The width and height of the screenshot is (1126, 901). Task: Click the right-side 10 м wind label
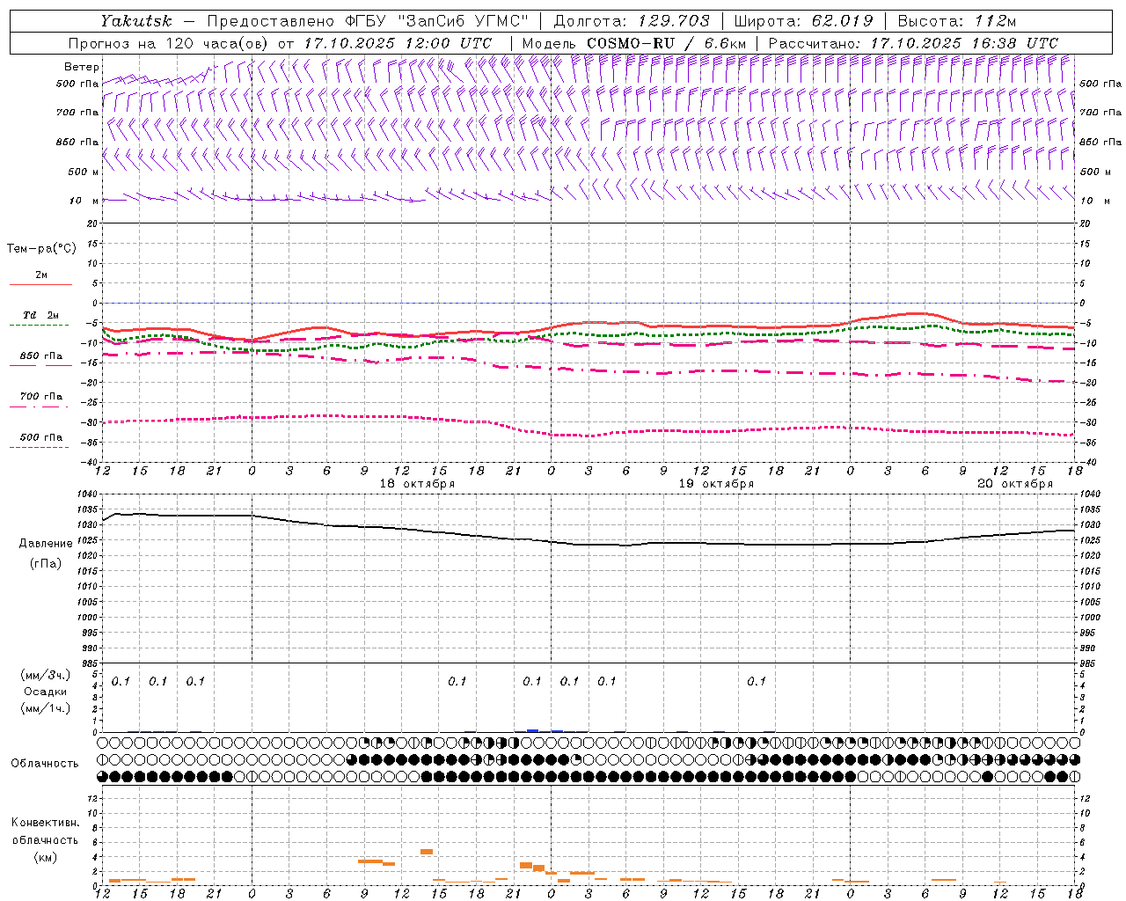coord(1095,201)
